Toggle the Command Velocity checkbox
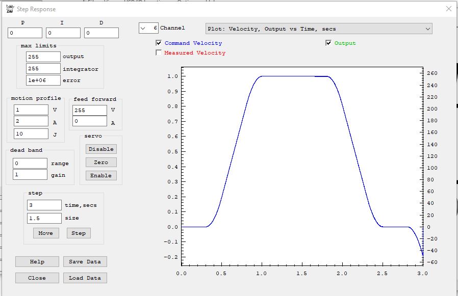Screen dimensions: 458x296 (x=159, y=43)
